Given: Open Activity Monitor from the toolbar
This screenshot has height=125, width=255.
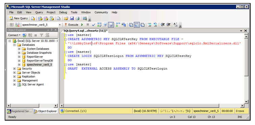Looking at the screenshot, I should 85,18.
